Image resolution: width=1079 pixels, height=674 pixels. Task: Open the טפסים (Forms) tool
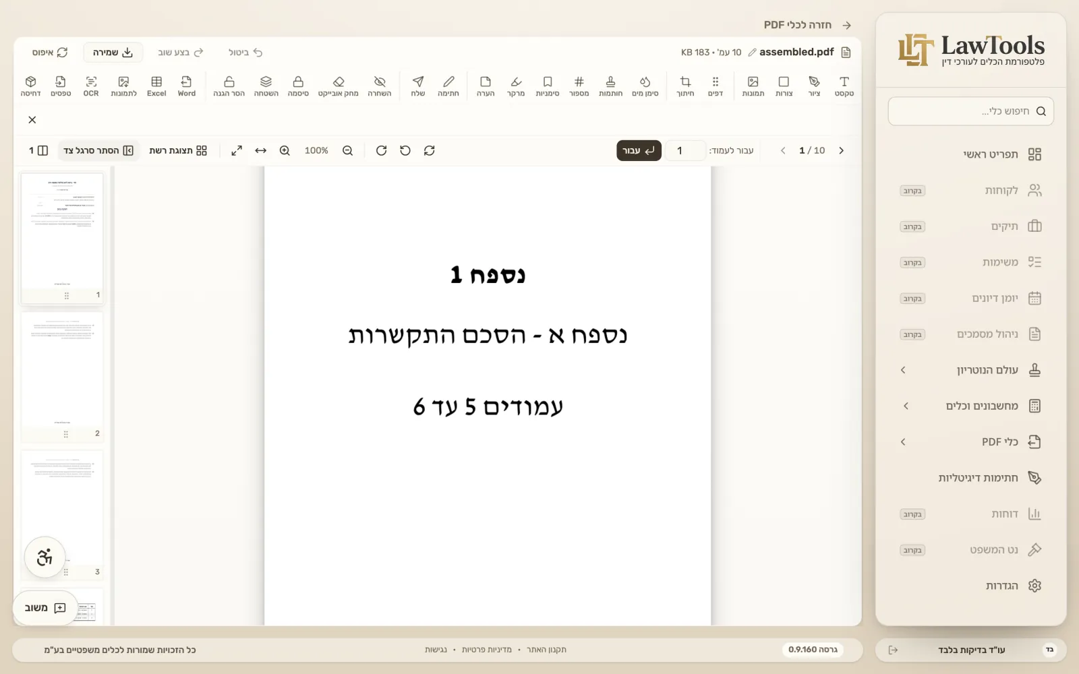[61, 86]
